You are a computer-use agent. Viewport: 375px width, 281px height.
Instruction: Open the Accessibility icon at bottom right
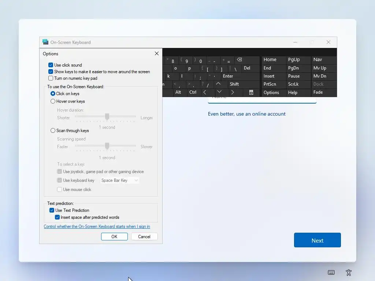point(349,272)
